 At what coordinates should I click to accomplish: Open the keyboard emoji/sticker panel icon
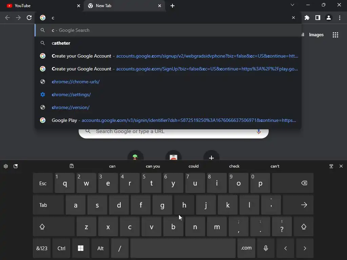(16, 166)
